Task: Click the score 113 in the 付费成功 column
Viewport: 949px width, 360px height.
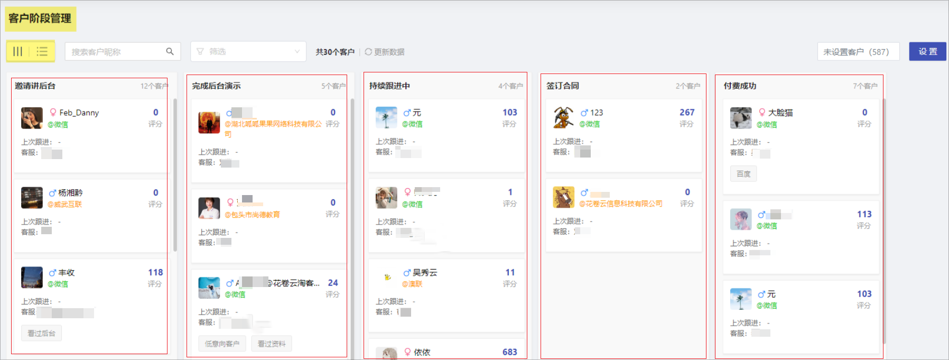Action: click(864, 214)
